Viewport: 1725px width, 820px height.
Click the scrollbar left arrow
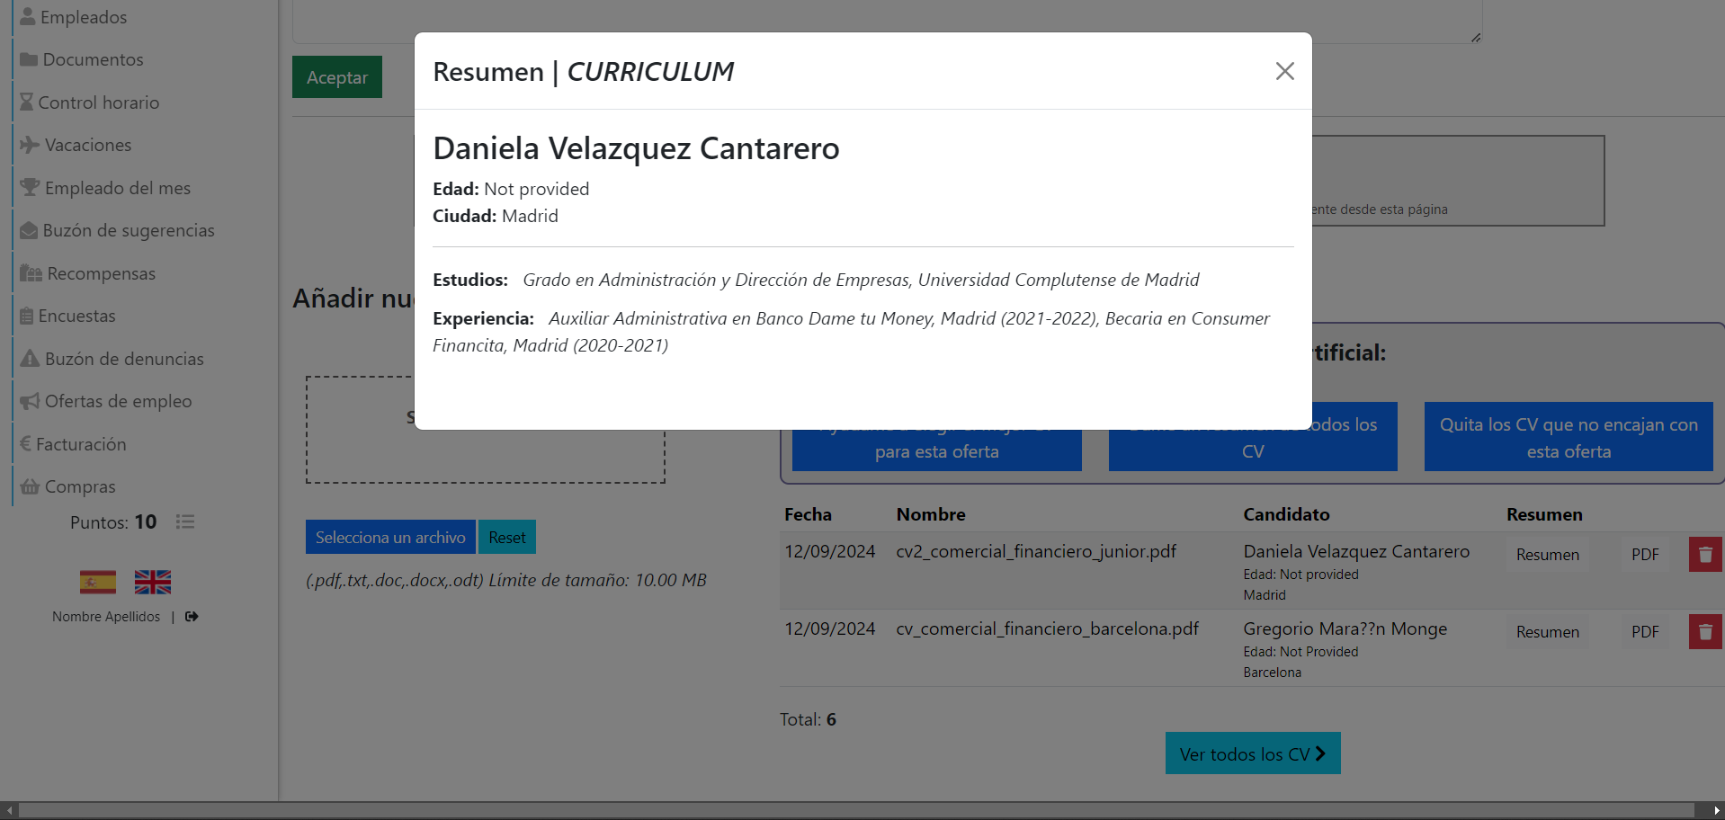[9, 810]
